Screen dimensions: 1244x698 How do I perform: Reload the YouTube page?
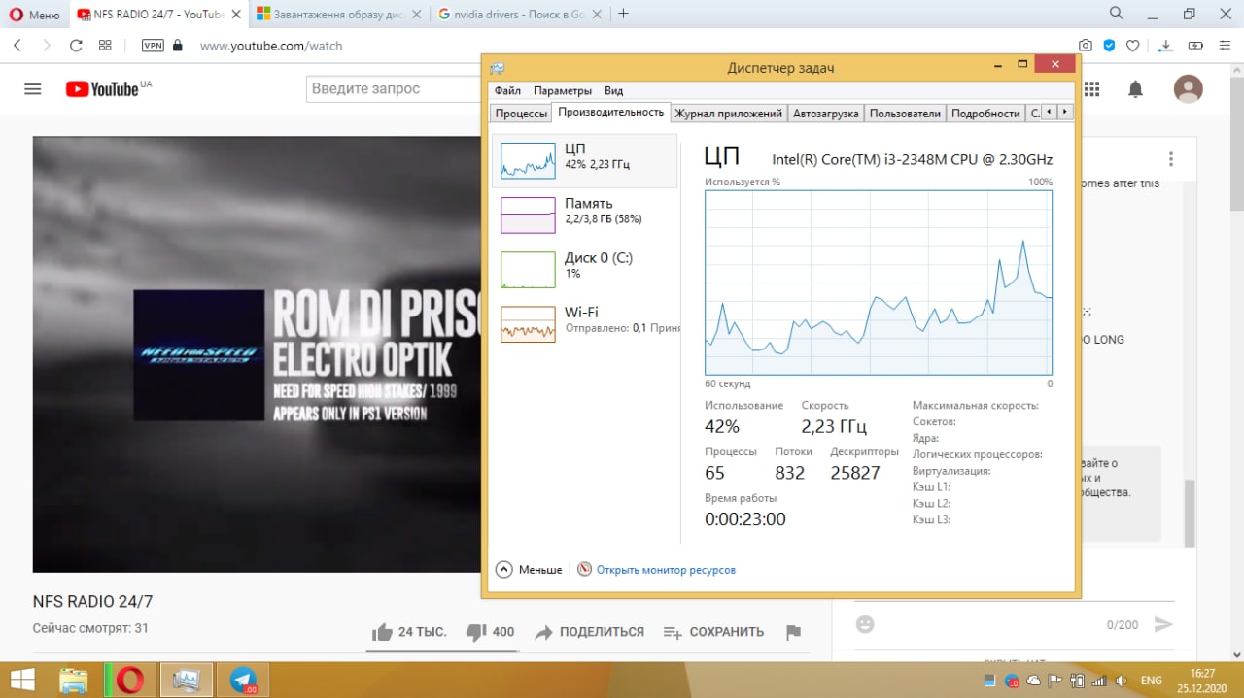[x=76, y=45]
